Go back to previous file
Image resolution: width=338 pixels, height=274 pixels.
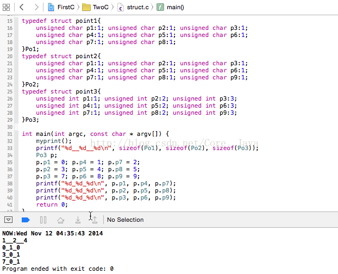click(x=22, y=7)
